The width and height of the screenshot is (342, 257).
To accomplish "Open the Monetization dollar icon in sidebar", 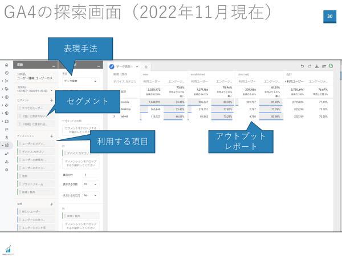I will [6, 97].
